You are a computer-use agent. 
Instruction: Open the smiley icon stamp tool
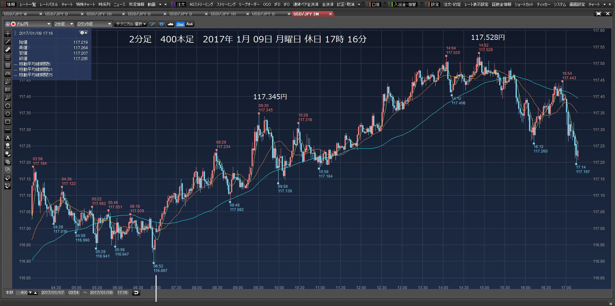8,146
